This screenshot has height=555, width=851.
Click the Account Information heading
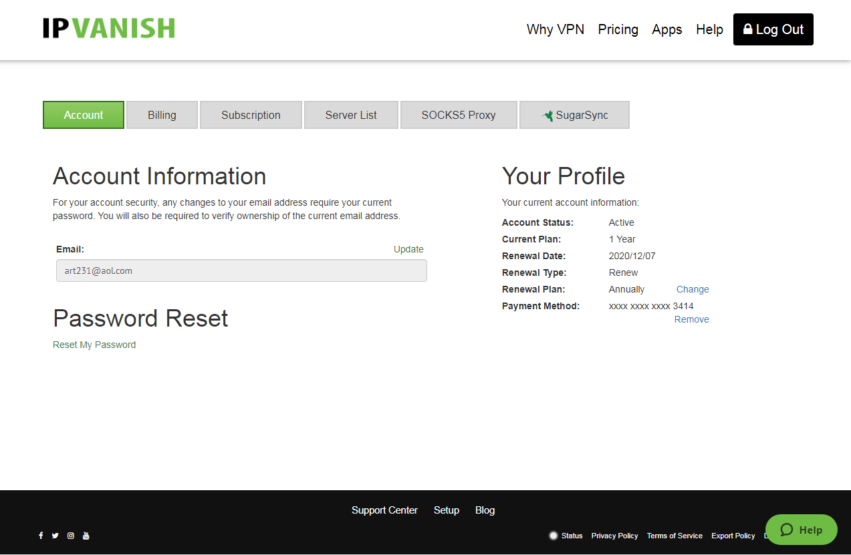click(160, 176)
